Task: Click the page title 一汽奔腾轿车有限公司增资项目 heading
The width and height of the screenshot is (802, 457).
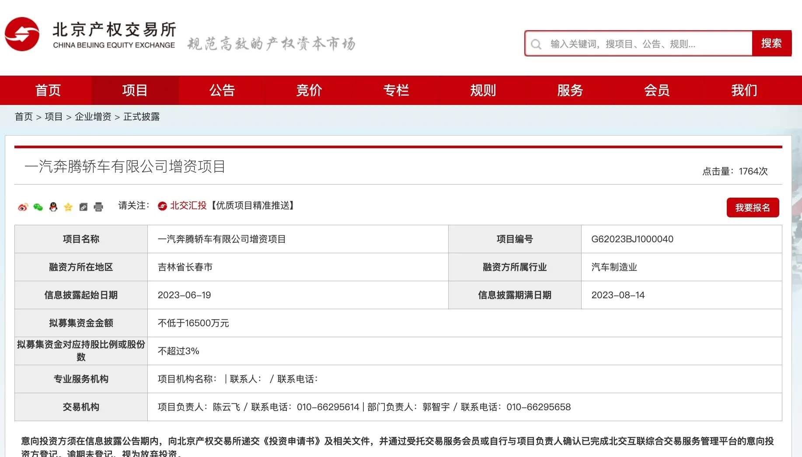Action: (125, 167)
